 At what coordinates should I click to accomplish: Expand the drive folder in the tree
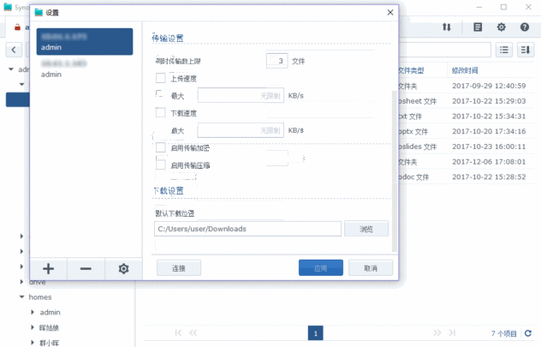click(x=21, y=281)
